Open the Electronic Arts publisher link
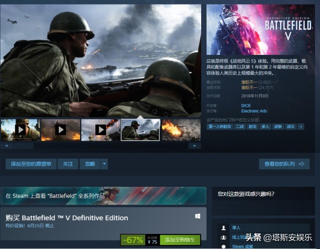Viewport: 320px width, 249px height. click(254, 111)
